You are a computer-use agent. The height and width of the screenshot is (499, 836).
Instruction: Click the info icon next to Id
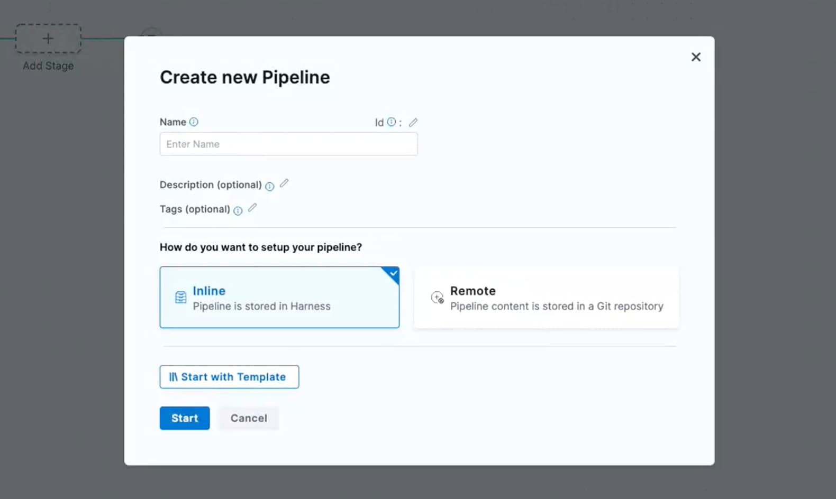[x=391, y=122]
